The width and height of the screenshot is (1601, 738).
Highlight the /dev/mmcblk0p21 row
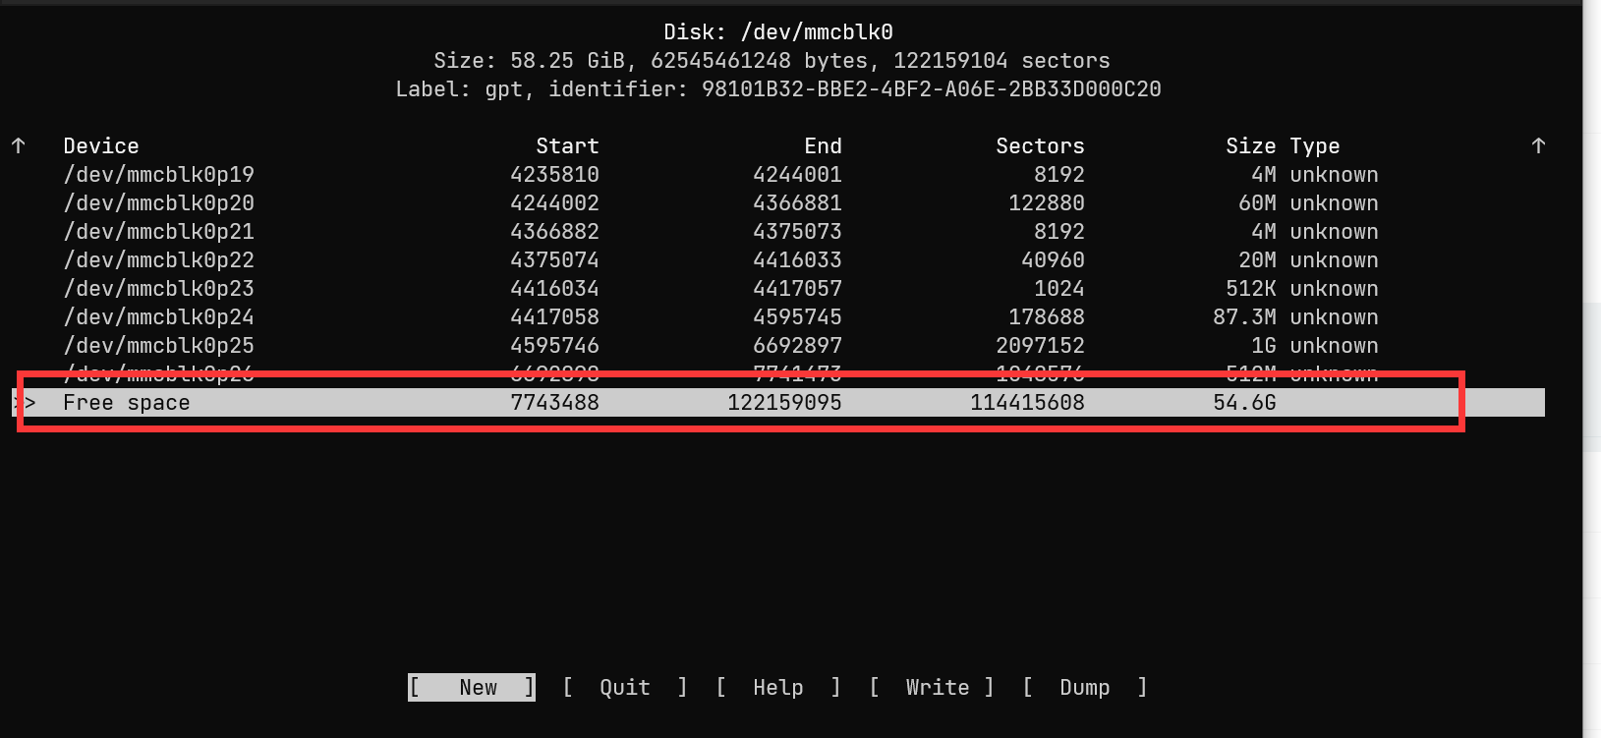tap(159, 232)
